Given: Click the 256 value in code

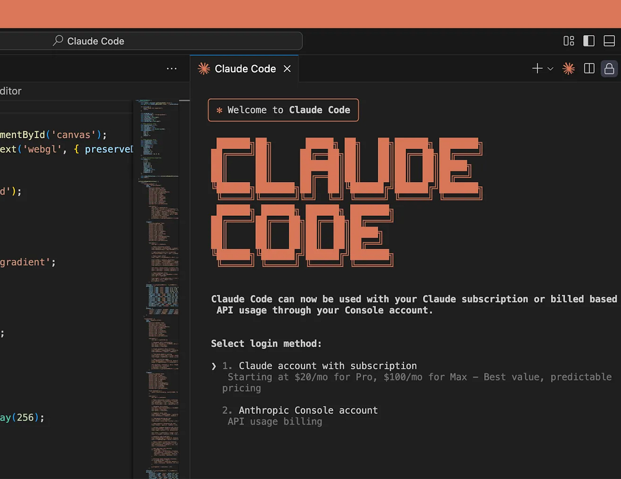Looking at the screenshot, I should 25,417.
